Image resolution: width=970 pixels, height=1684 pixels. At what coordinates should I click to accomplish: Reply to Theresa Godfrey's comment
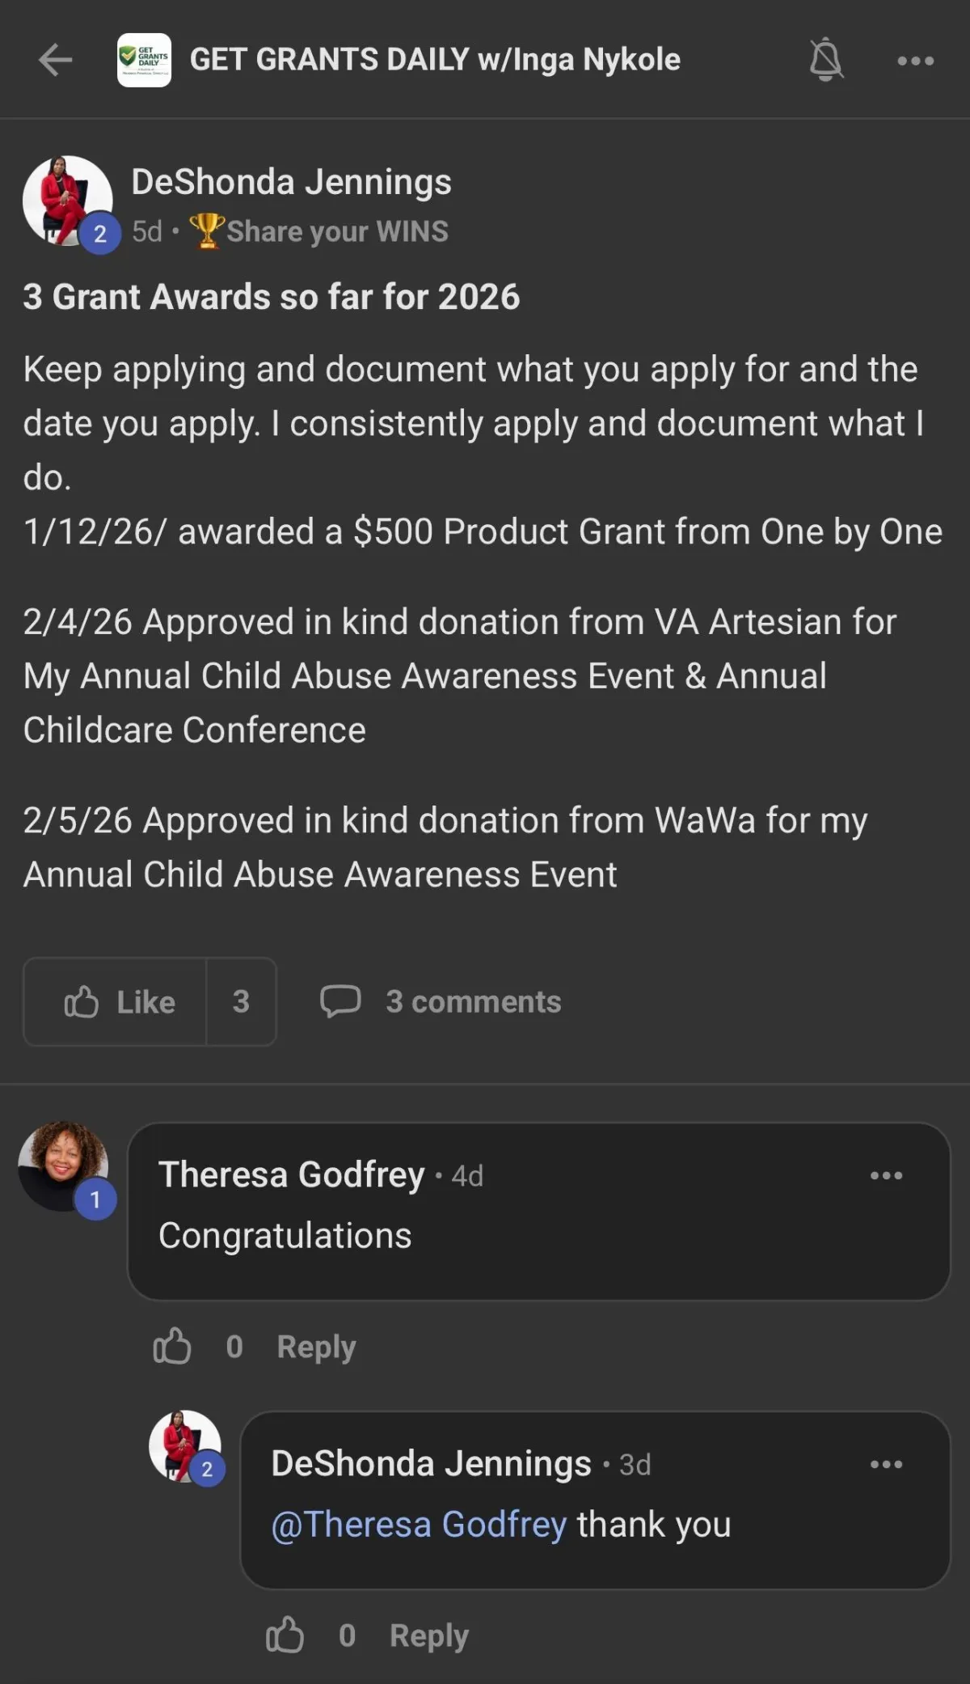(x=316, y=1347)
